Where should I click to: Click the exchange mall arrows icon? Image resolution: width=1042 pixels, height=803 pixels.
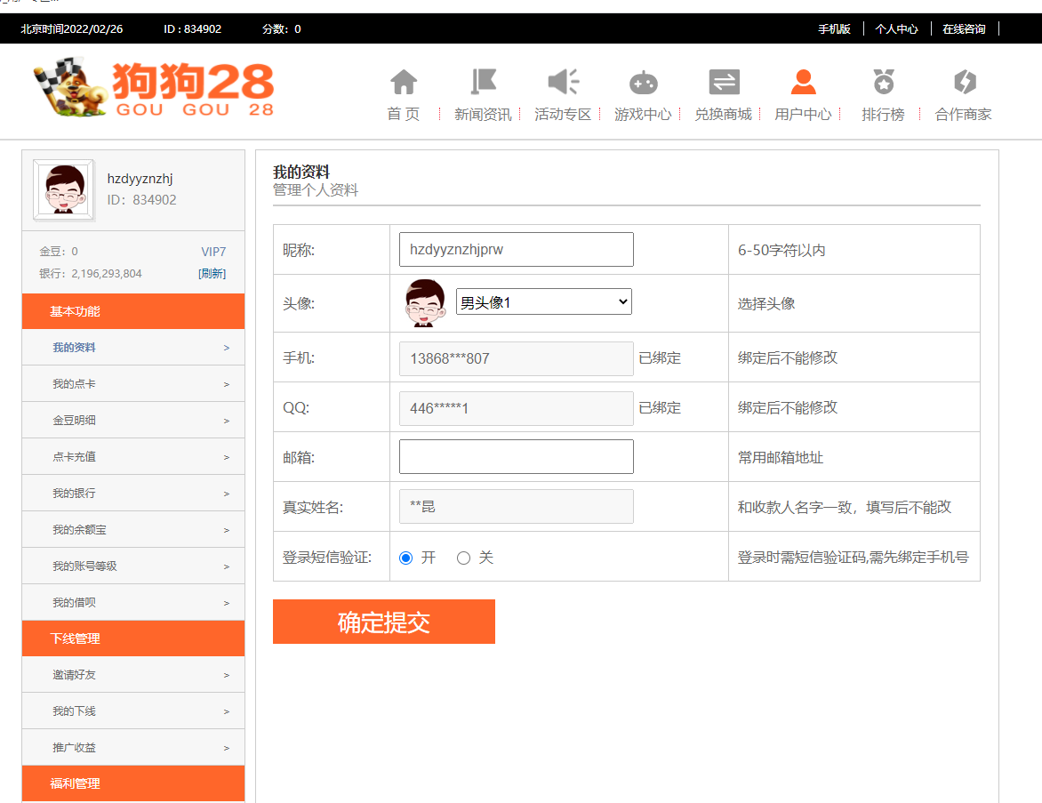coord(724,83)
